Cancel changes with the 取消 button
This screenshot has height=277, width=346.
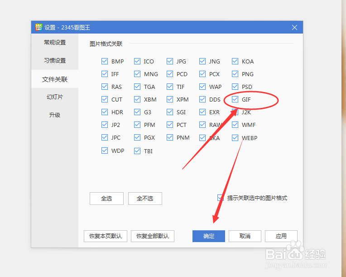click(x=245, y=236)
